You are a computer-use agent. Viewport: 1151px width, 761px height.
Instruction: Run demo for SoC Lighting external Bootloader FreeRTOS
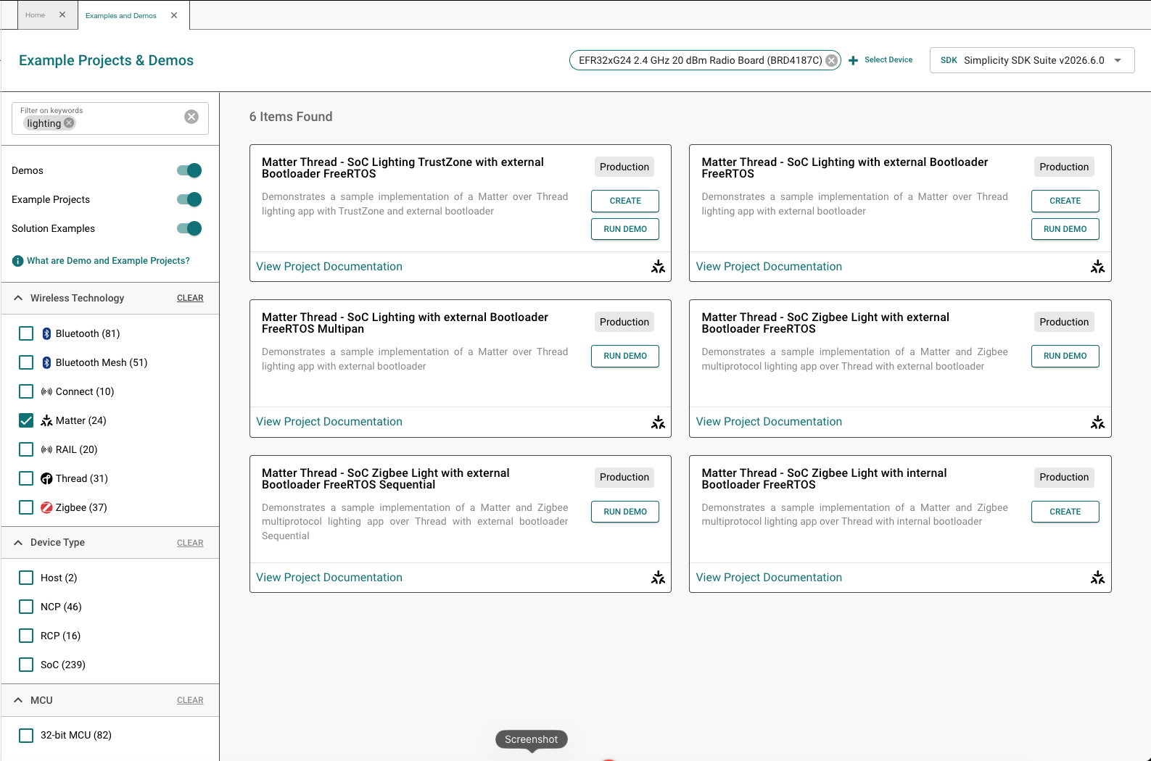(1065, 229)
